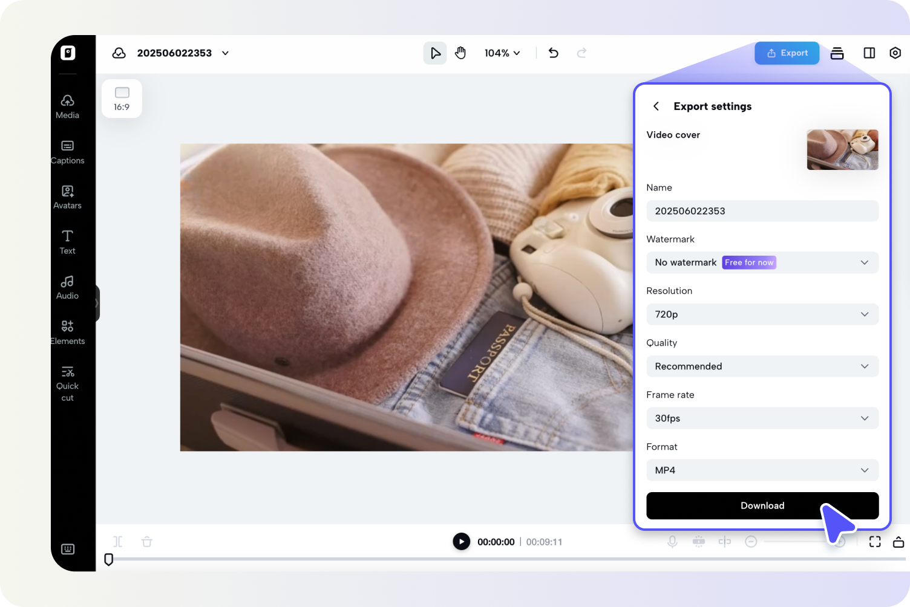Click the Download button

coord(762,505)
